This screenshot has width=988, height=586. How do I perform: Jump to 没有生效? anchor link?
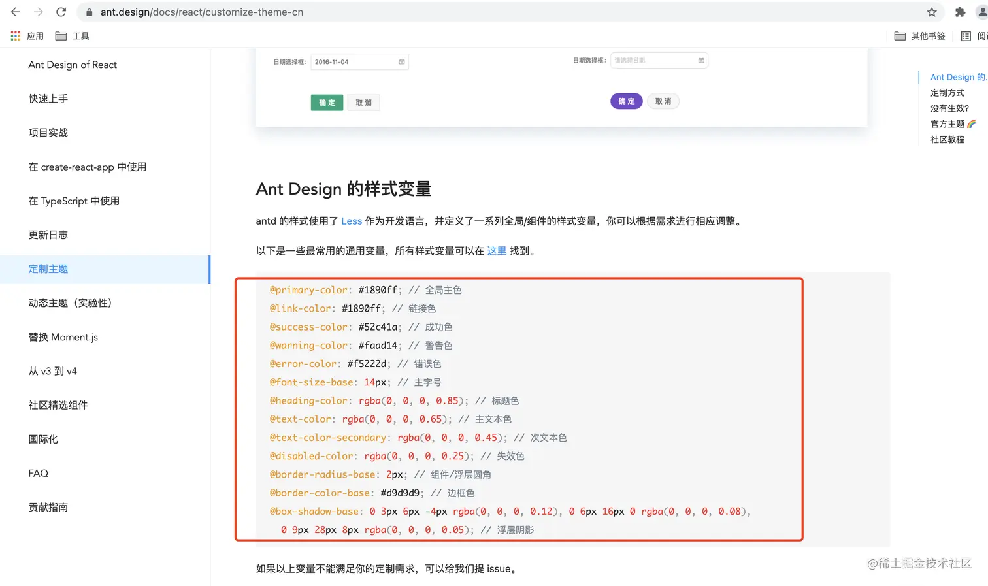[x=949, y=108]
